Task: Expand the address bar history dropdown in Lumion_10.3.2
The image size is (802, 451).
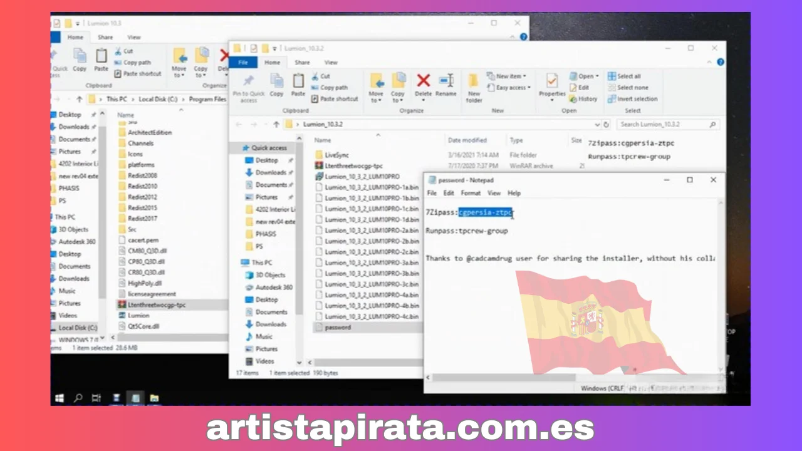Action: [x=597, y=124]
